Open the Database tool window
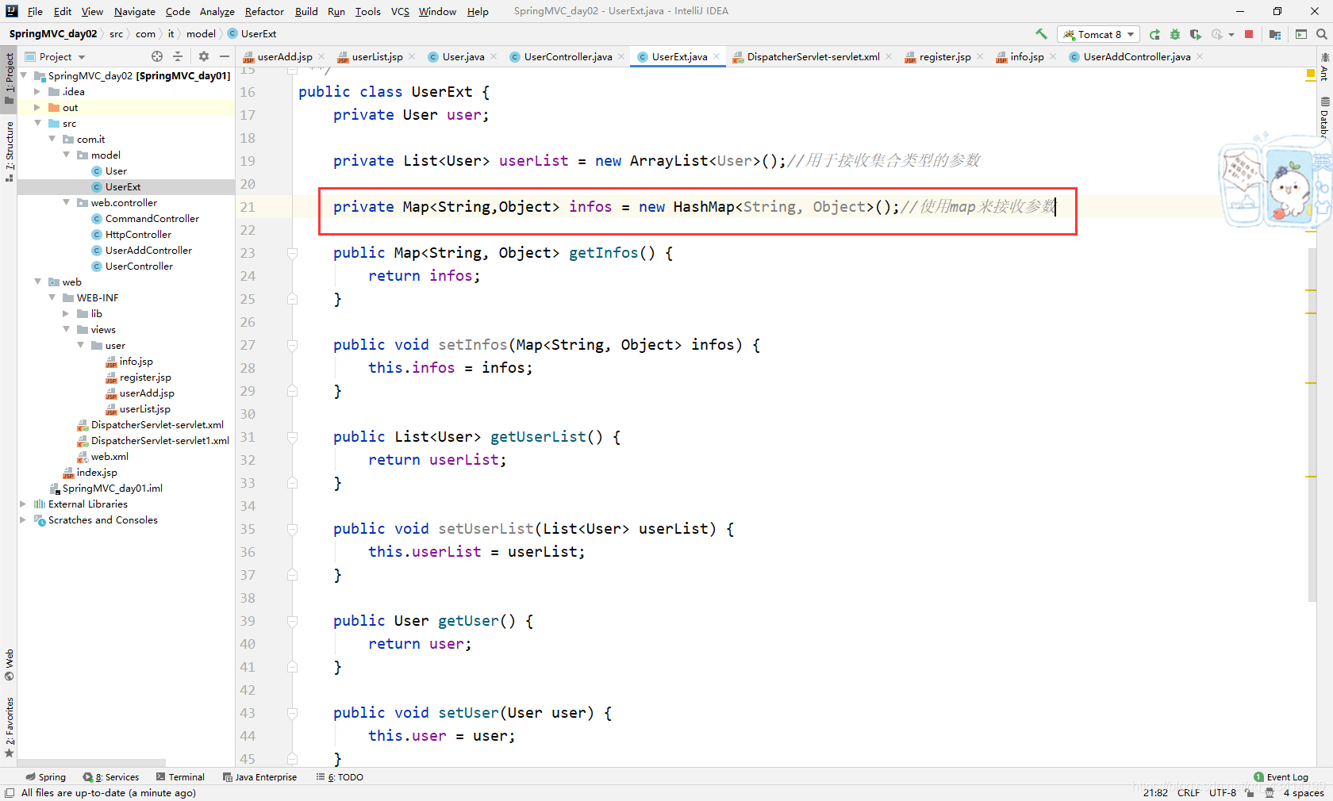 1324,117
